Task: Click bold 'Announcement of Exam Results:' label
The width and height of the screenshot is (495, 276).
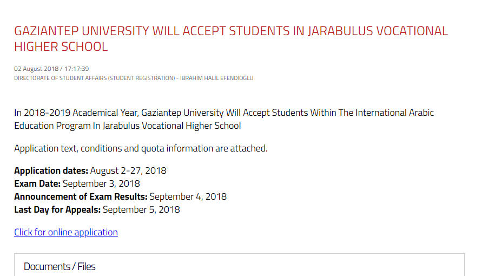Action: (81, 196)
